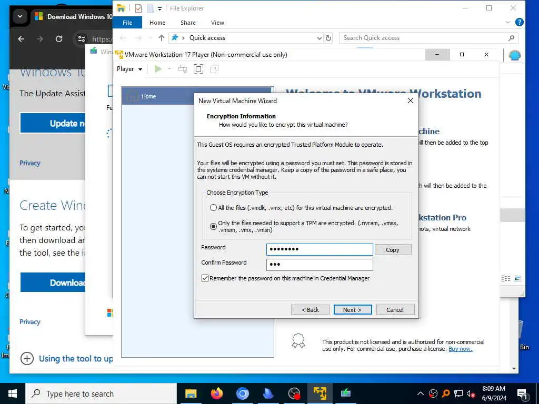The height and width of the screenshot is (404, 539).
Task: Select the Download Windows 10 browser tab
Action: click(x=74, y=16)
